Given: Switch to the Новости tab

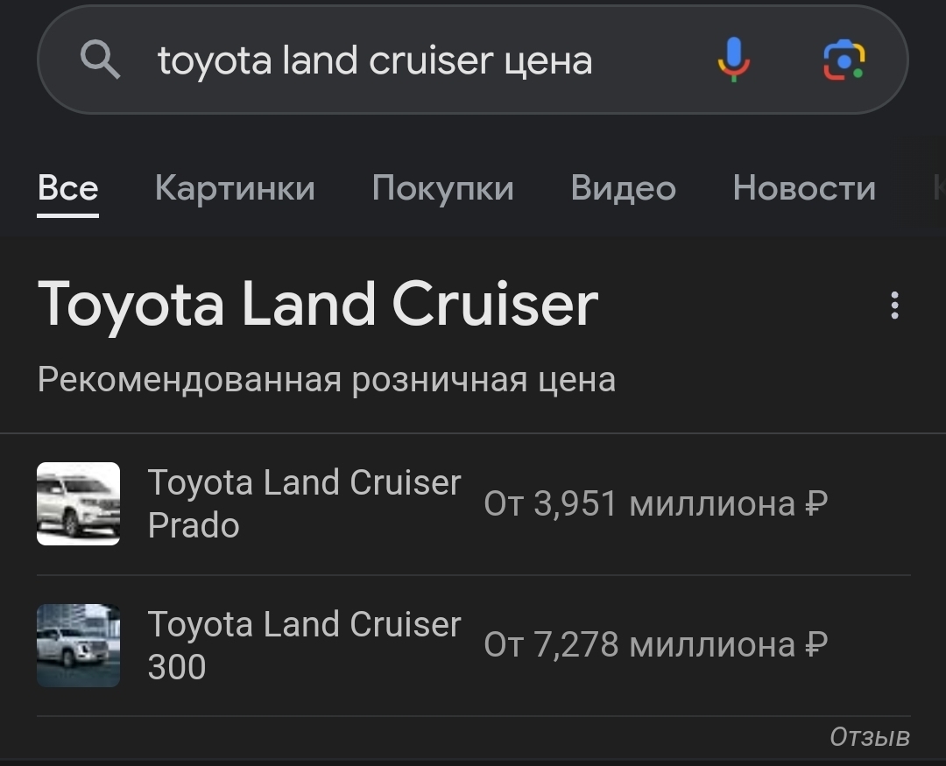Looking at the screenshot, I should 804,188.
